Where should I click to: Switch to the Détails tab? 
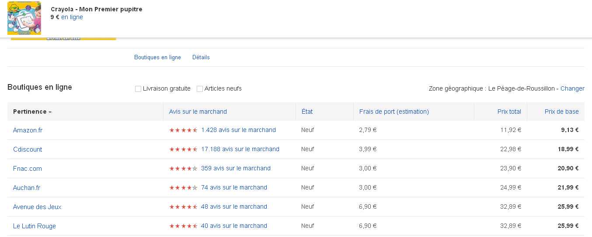[x=201, y=58]
